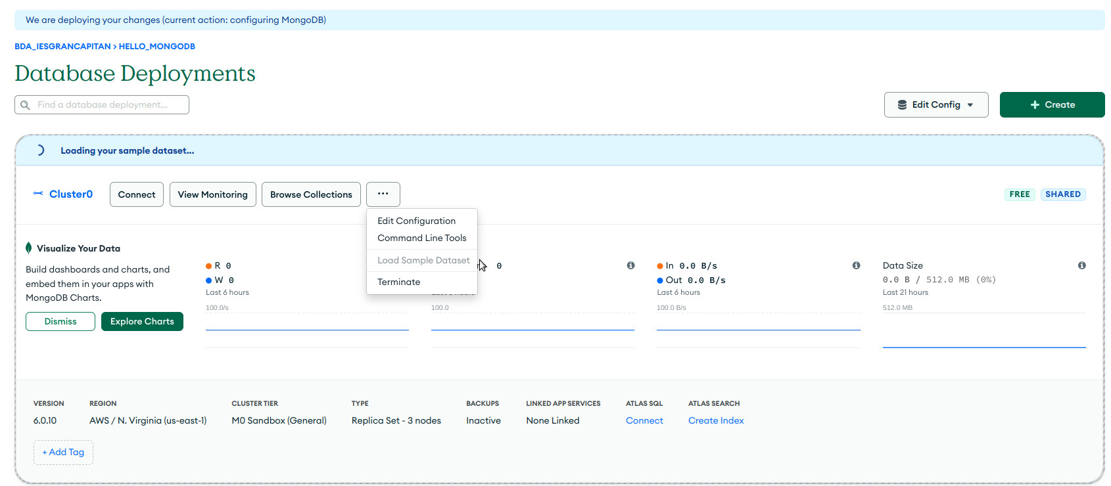Click the Add Tag button
The height and width of the screenshot is (486, 1111).
[63, 452]
